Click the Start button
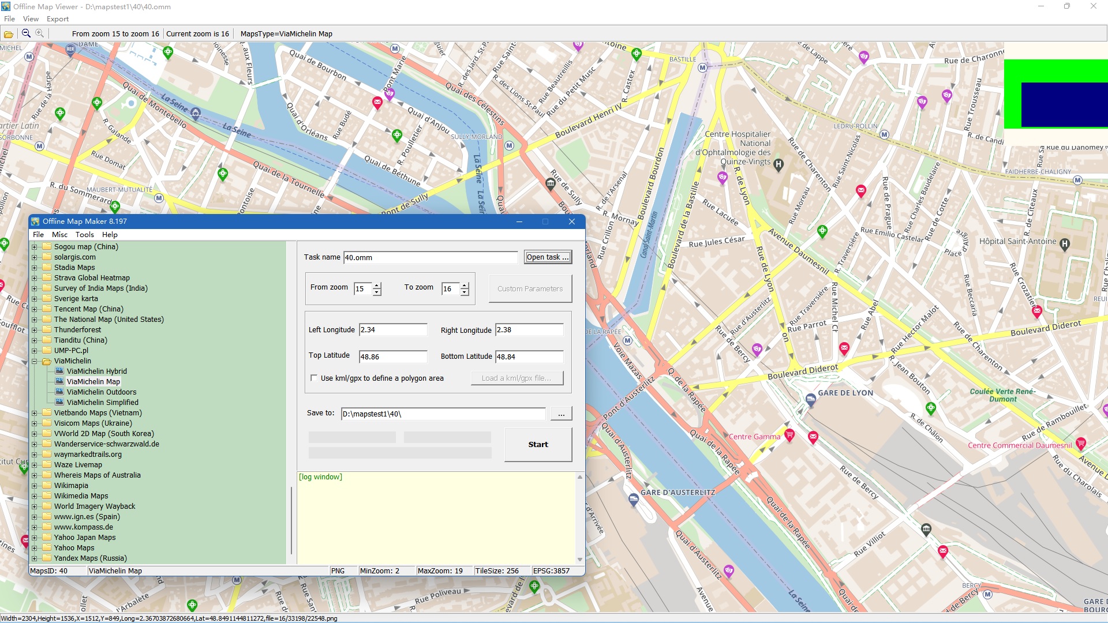This screenshot has width=1108, height=623. point(538,445)
